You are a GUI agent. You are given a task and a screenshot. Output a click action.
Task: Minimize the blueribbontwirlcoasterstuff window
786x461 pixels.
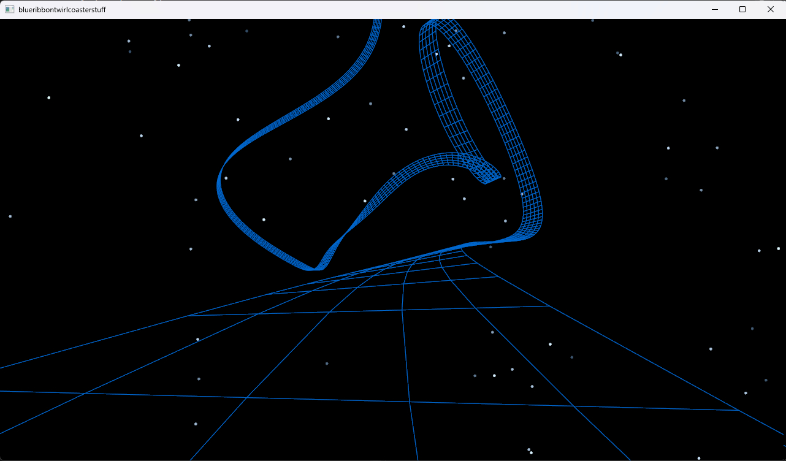714,9
